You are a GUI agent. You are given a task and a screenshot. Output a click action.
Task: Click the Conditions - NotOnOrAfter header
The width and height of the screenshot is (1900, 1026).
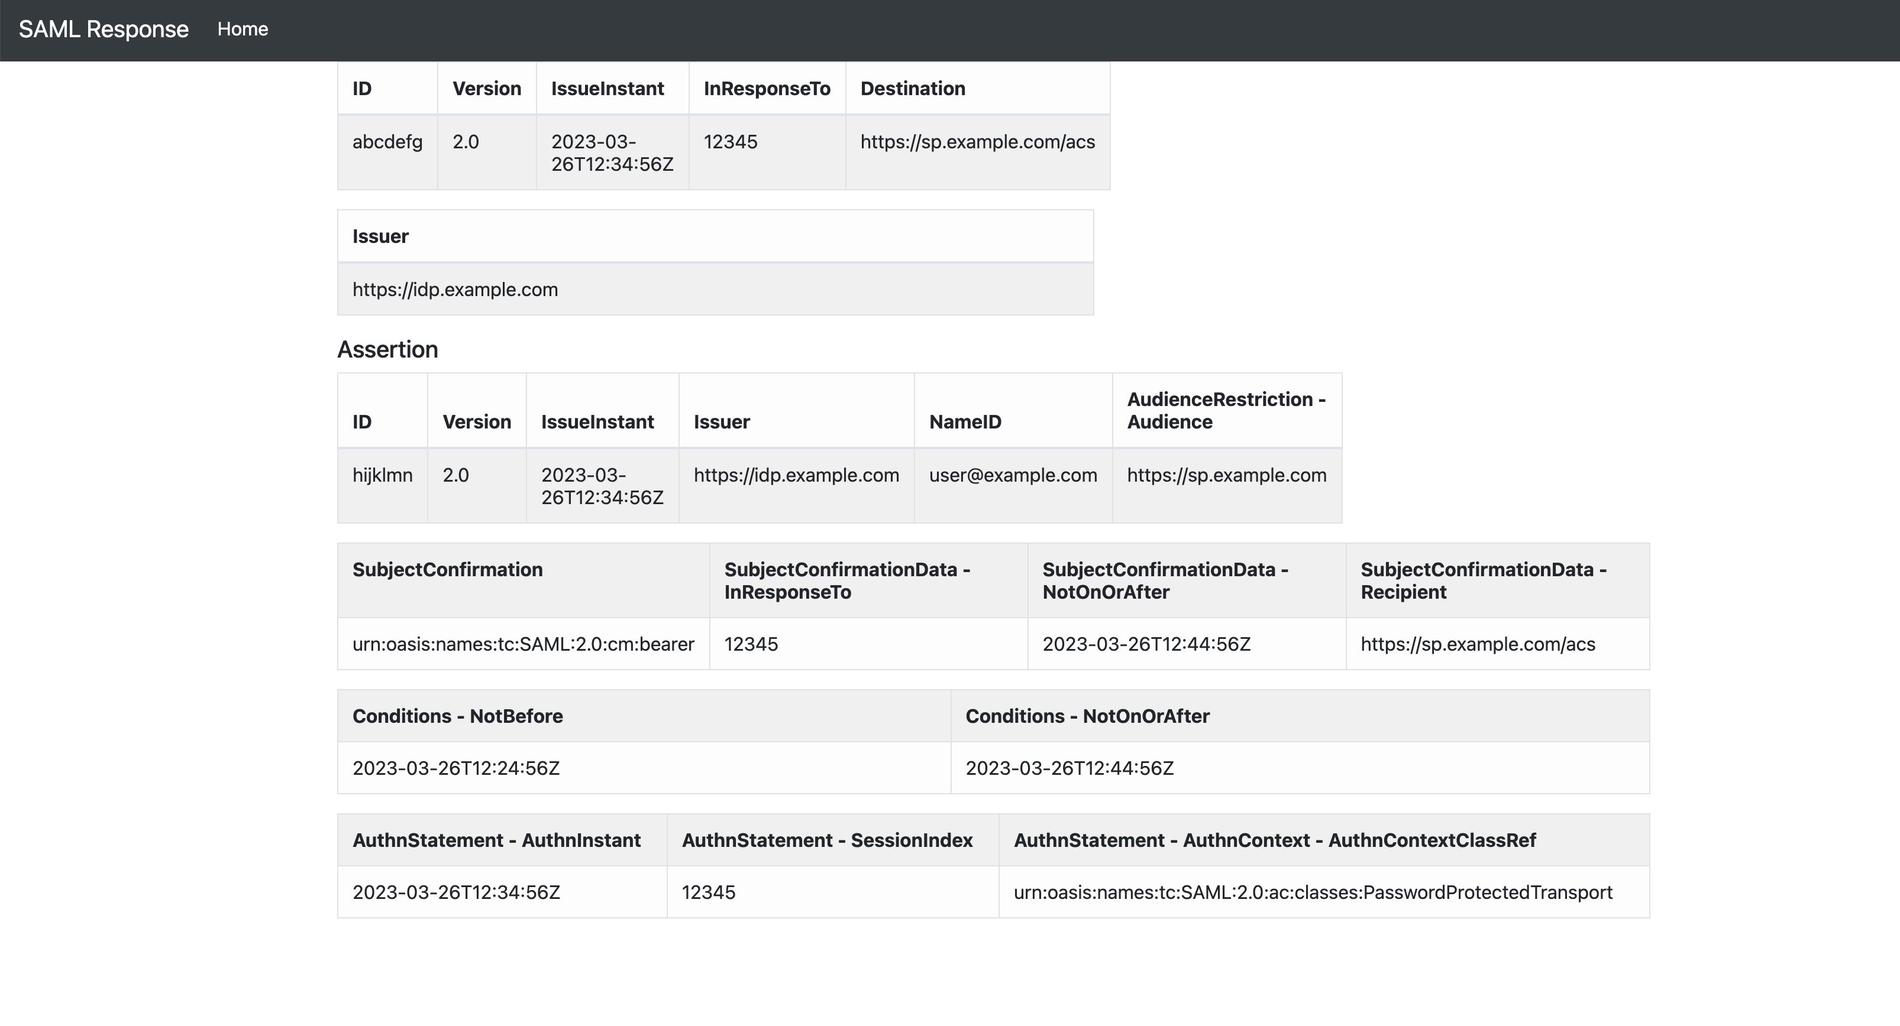(1300, 716)
